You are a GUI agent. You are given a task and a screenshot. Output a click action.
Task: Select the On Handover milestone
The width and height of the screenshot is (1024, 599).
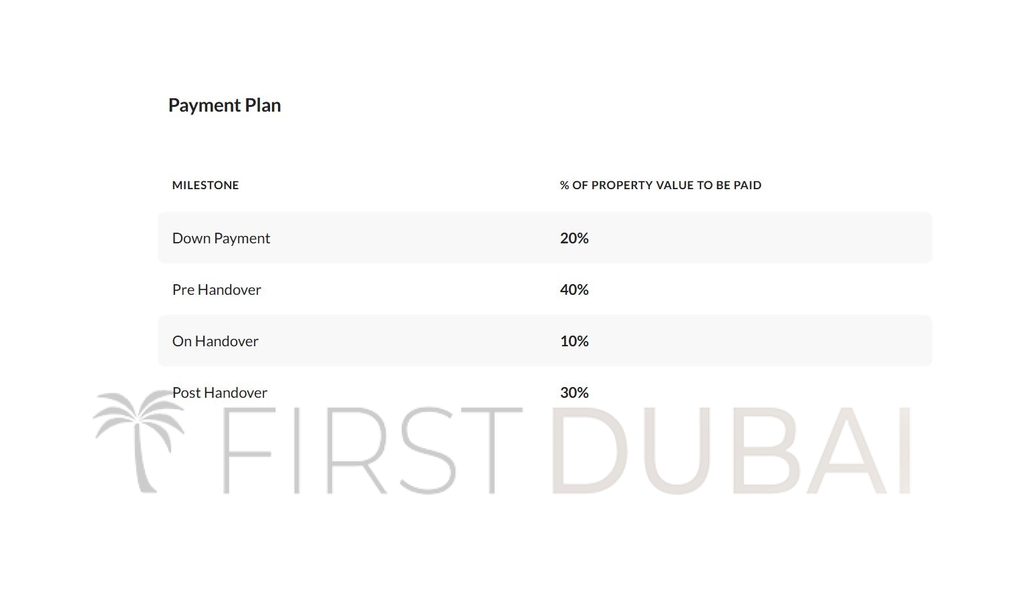[215, 341]
